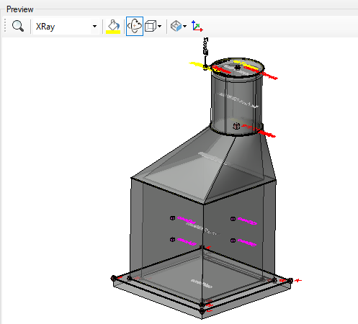This screenshot has width=358, height=324.
Task: Toggle the 3D orbit tool
Action: 135,26
